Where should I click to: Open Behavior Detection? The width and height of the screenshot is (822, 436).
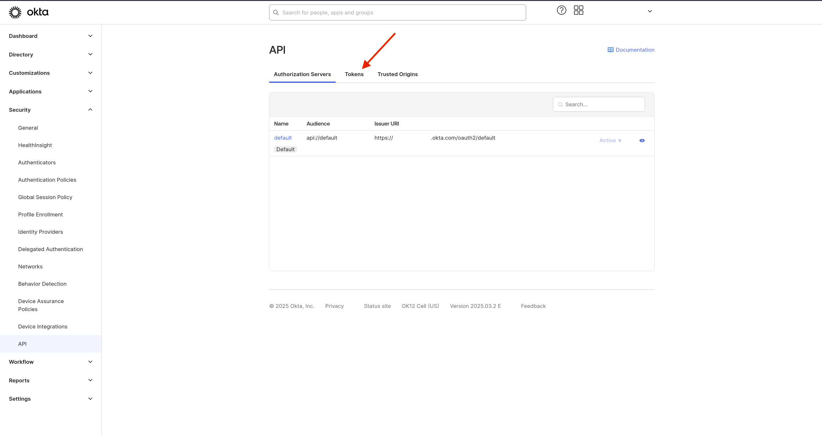click(42, 284)
